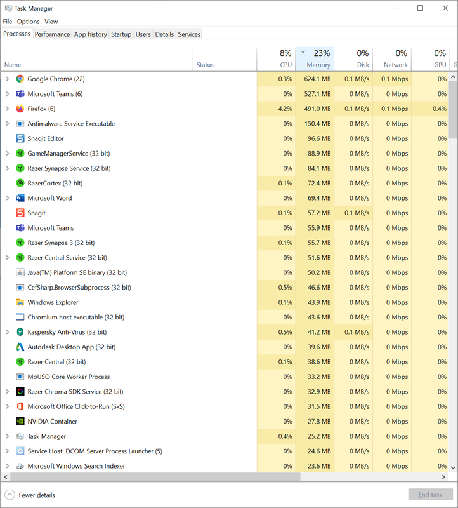Click the vertical scrollbar up arrow
The image size is (458, 508).
pyautogui.click(x=453, y=77)
